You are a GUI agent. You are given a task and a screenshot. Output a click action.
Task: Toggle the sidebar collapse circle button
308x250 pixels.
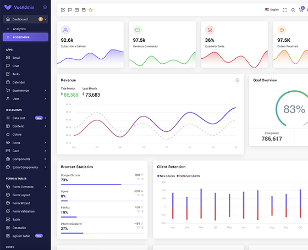pos(45,7)
